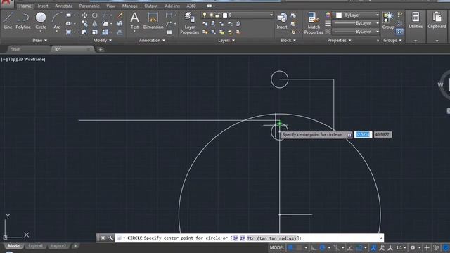Expand the Block panel
Image resolution: width=450 pixels, height=253 pixels.
[x=288, y=41]
